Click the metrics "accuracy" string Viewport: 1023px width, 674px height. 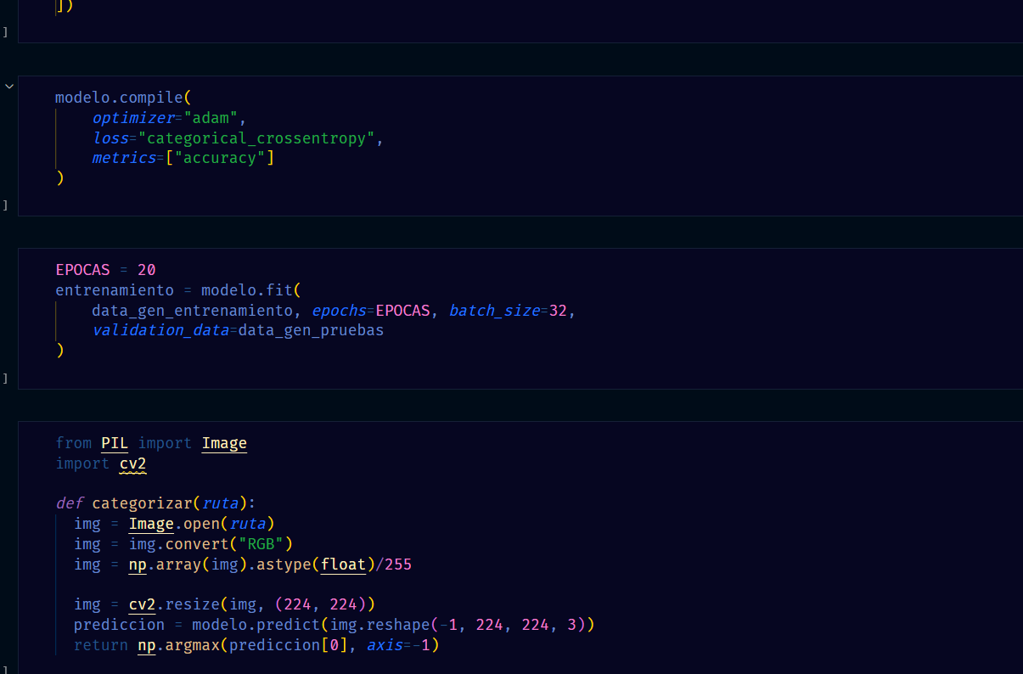[220, 159]
